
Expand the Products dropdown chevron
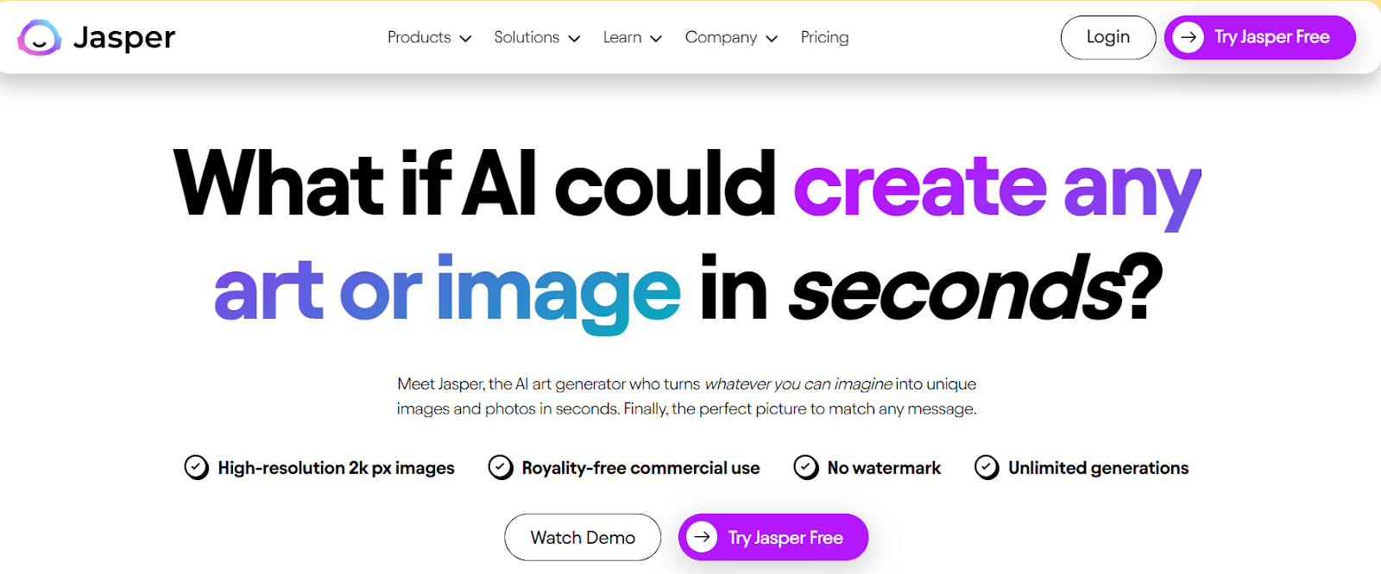(465, 39)
